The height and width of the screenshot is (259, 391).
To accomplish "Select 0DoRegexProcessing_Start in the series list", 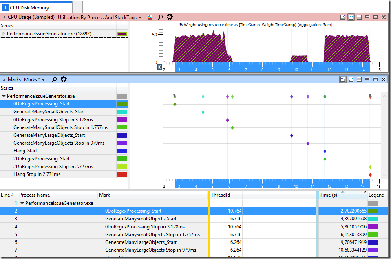I will coord(64,104).
